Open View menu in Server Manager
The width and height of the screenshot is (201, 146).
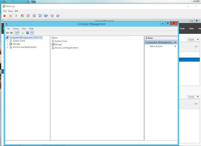[191, 28]
